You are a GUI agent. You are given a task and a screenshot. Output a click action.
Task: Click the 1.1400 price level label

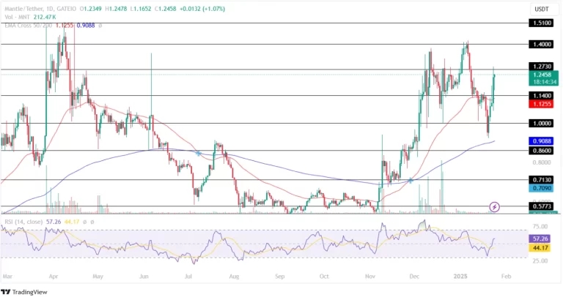click(541, 96)
